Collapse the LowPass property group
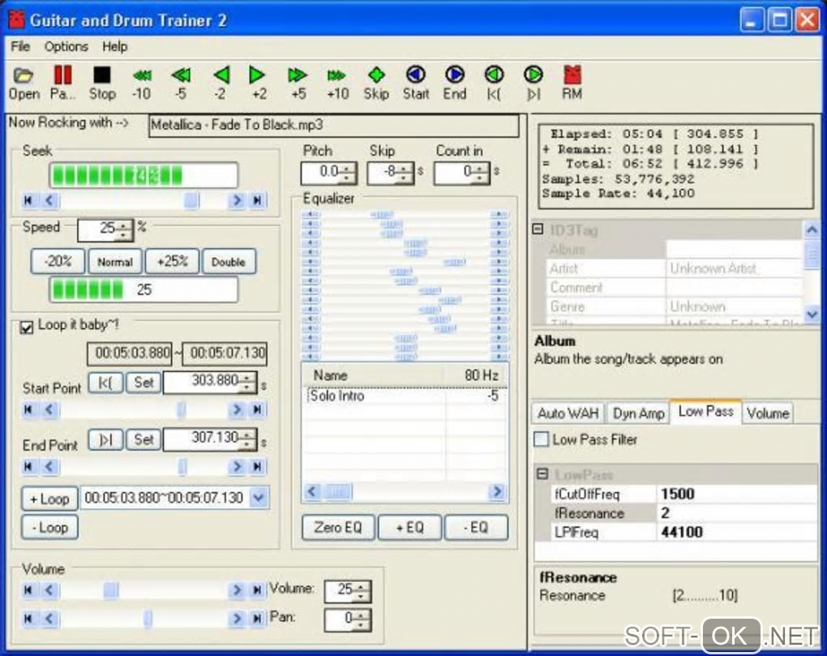Image resolution: width=827 pixels, height=656 pixels. click(542, 474)
